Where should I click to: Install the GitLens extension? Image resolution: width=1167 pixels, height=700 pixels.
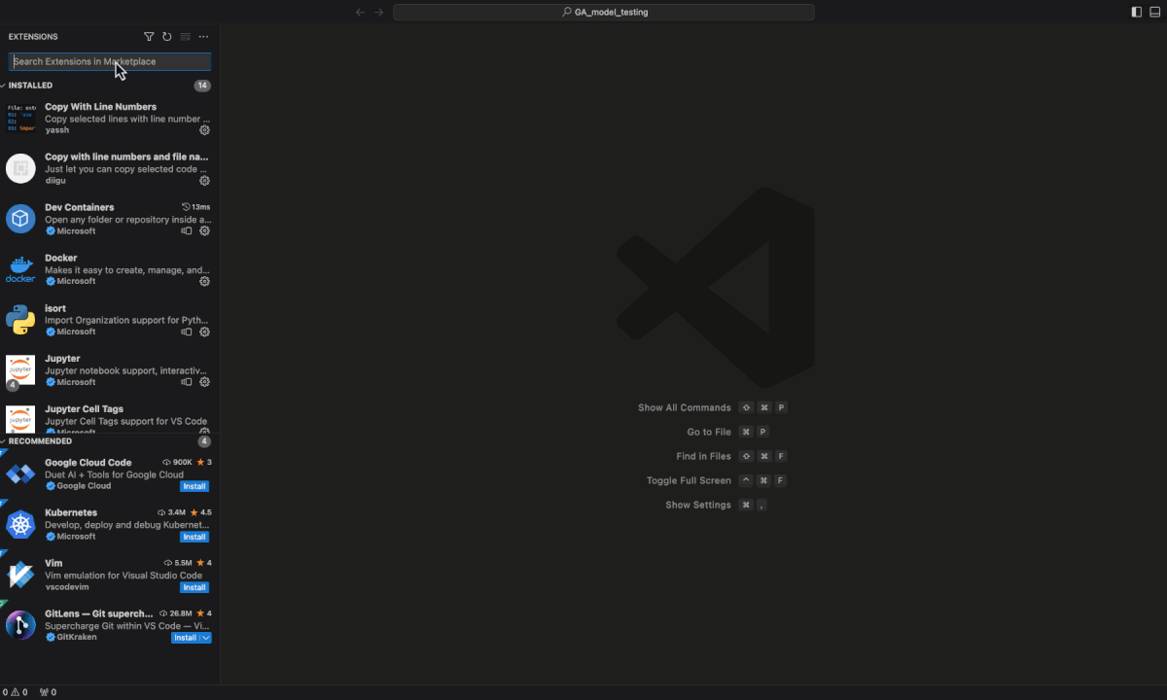pyautogui.click(x=186, y=638)
